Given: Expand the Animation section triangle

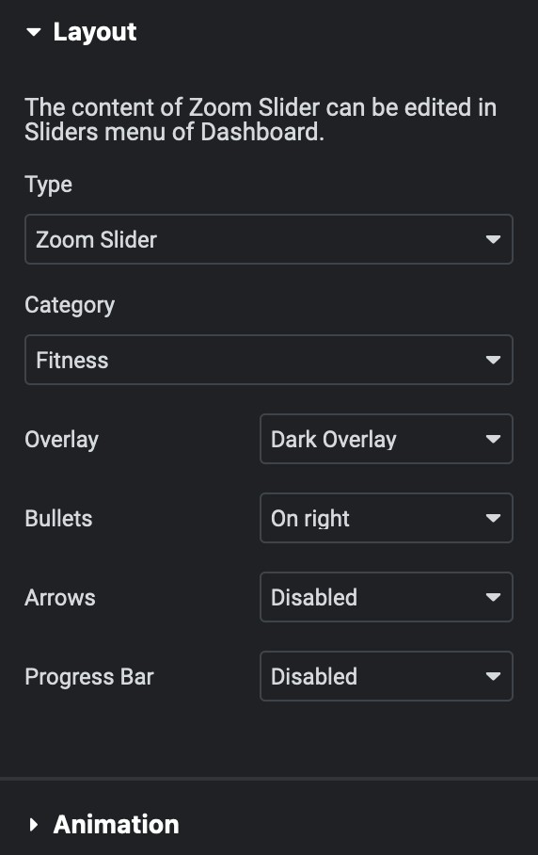Looking at the screenshot, I should tap(34, 825).
